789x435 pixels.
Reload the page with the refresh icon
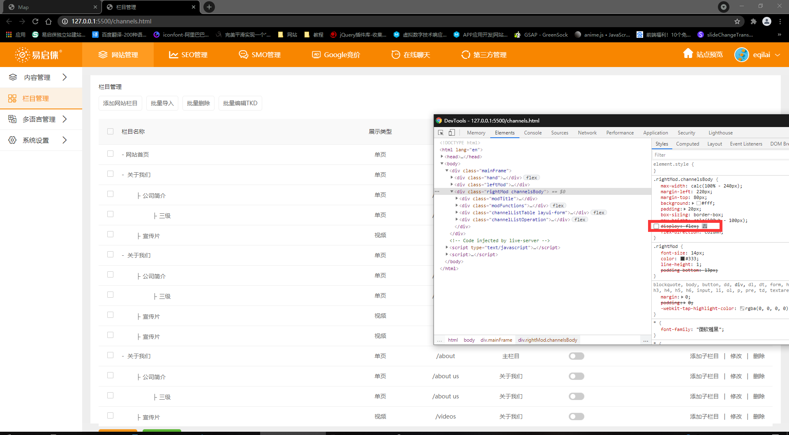click(x=35, y=21)
